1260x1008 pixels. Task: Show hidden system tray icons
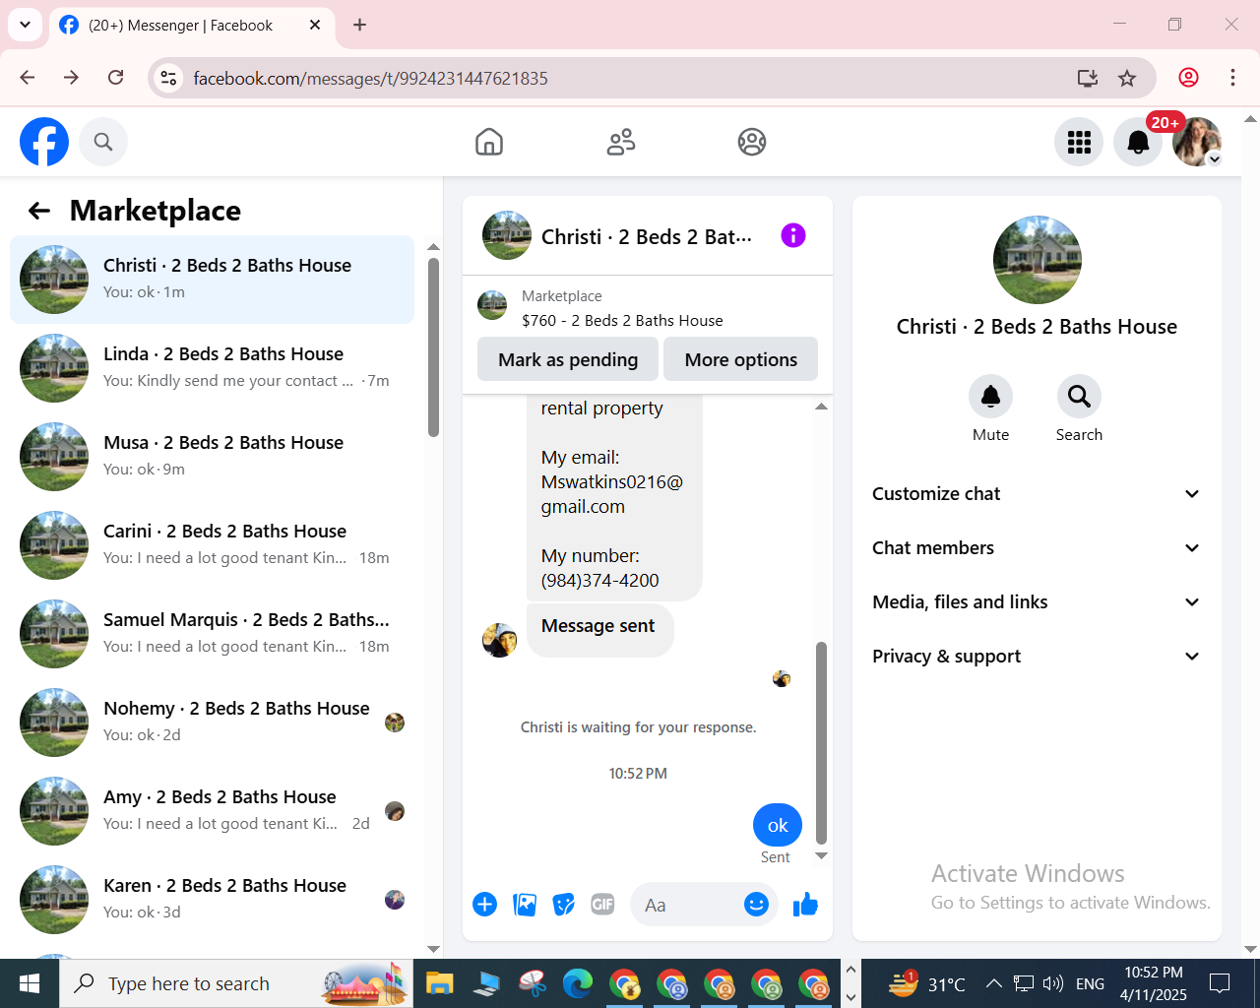(994, 983)
